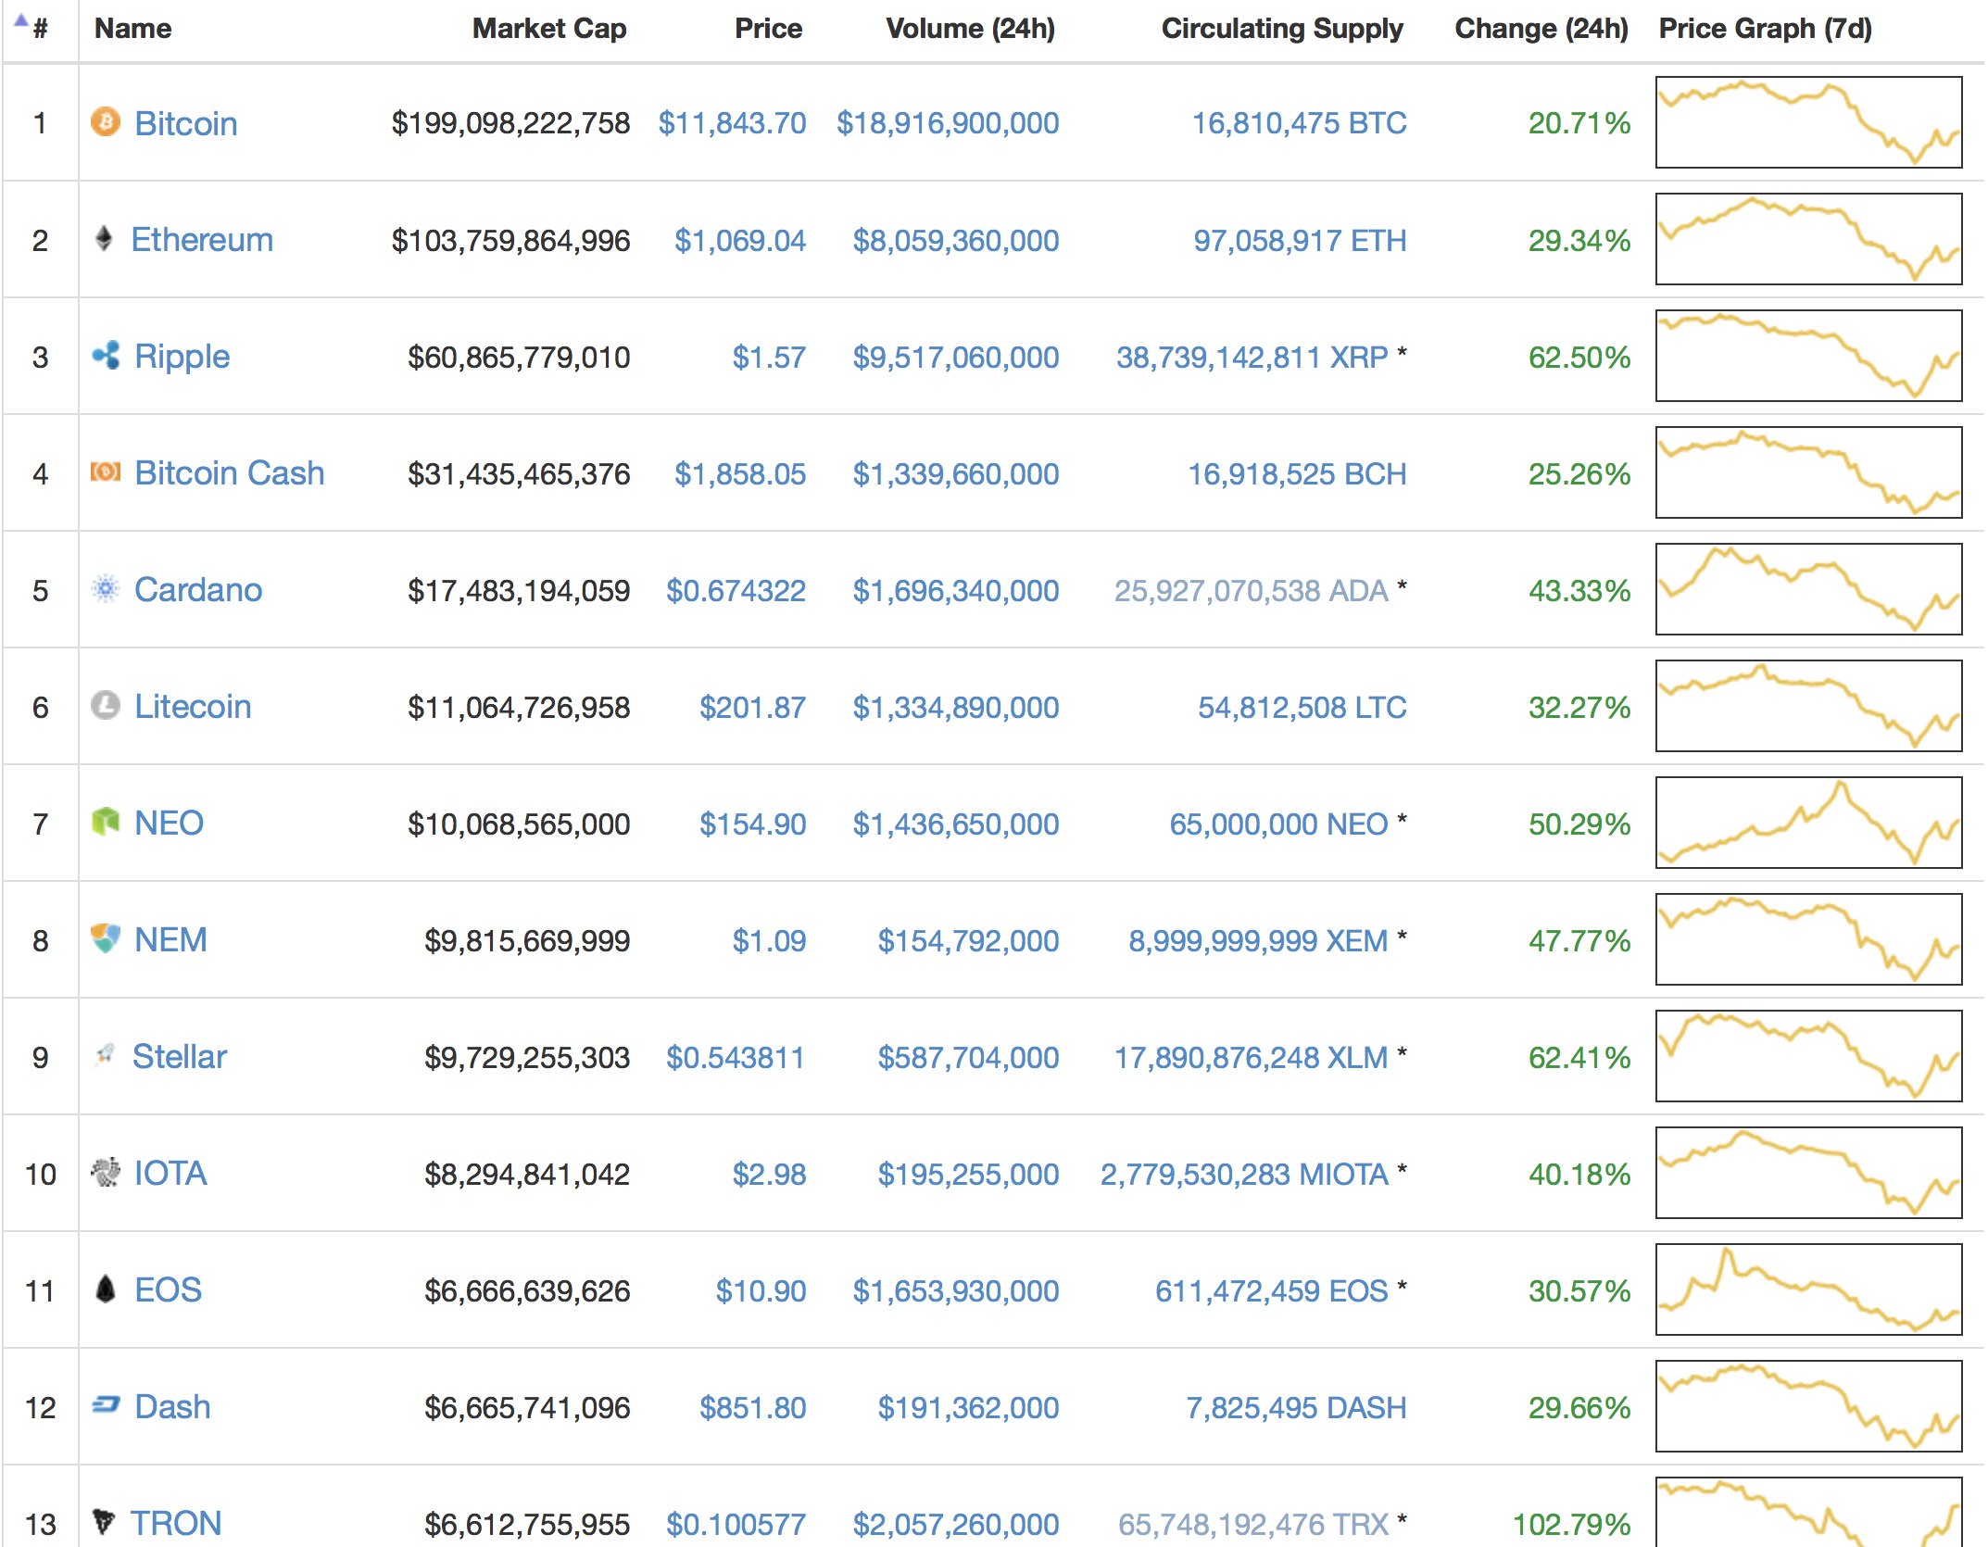This screenshot has width=1988, height=1547.
Task: Click supply 8,999,999,999 XEM
Action: 1258,941
